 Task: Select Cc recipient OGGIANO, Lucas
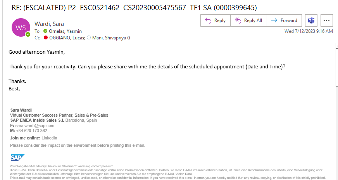click(67, 38)
